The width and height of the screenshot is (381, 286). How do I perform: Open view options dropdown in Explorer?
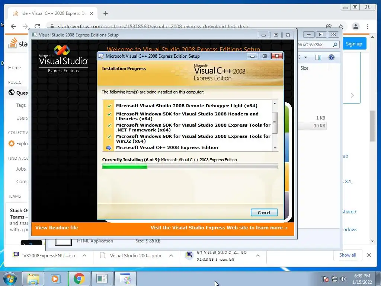coord(305,57)
